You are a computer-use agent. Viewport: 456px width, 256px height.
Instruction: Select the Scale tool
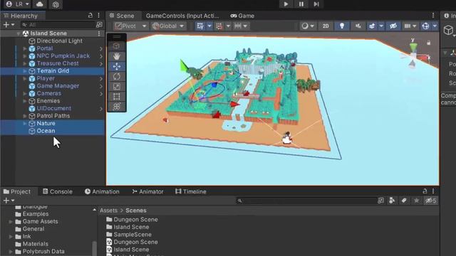point(117,87)
